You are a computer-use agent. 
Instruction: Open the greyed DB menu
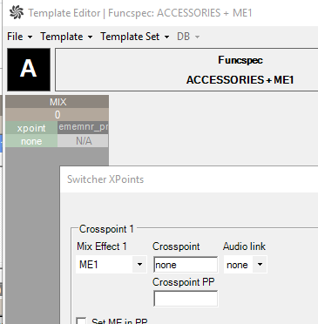188,37
